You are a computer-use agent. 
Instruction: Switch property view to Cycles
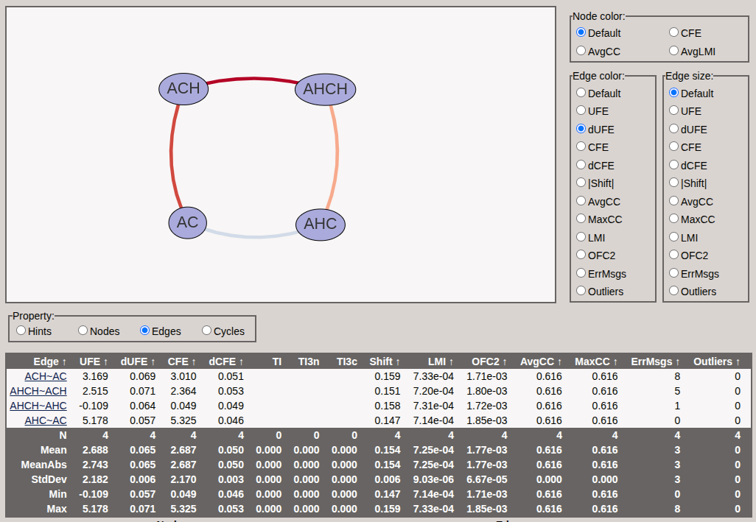206,331
